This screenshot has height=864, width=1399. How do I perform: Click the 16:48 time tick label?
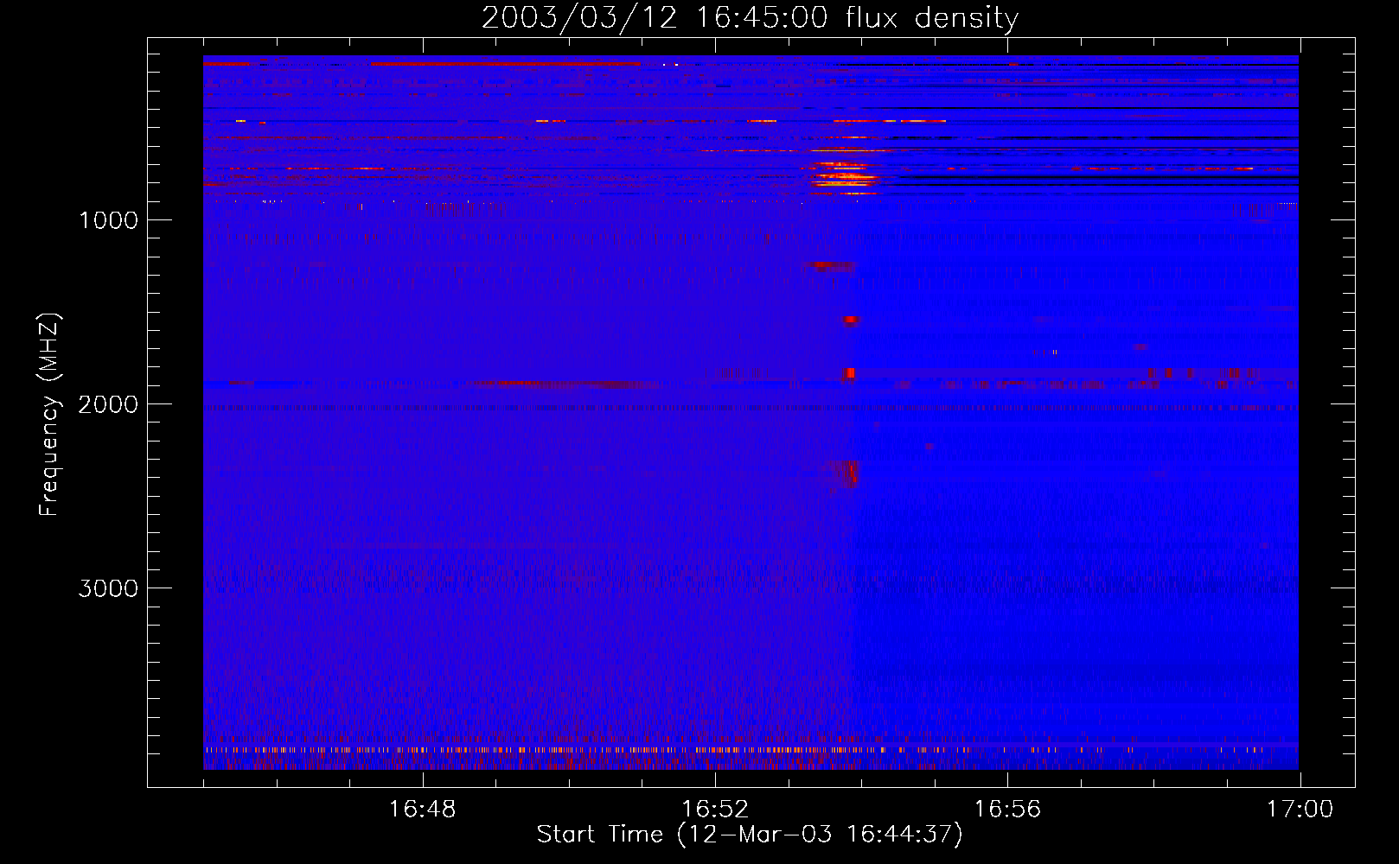tap(422, 810)
